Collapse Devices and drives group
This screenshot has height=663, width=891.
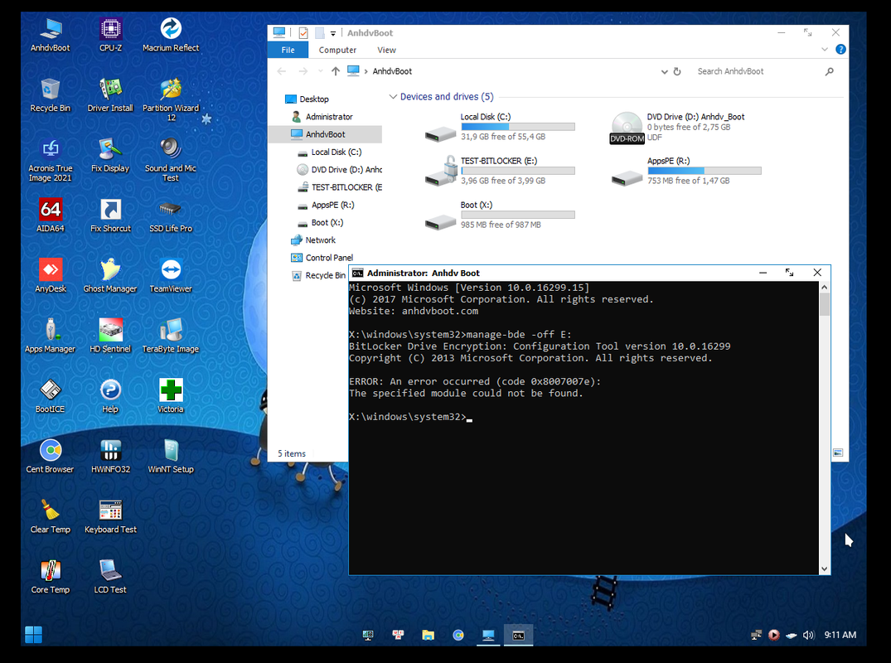393,97
